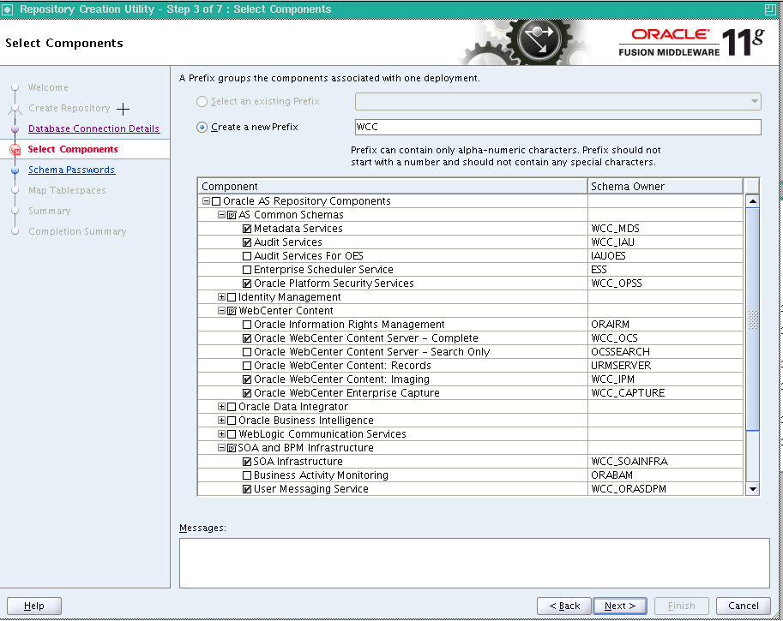
Task: Check Enterprise Scheduler Service checkbox
Action: click(247, 270)
